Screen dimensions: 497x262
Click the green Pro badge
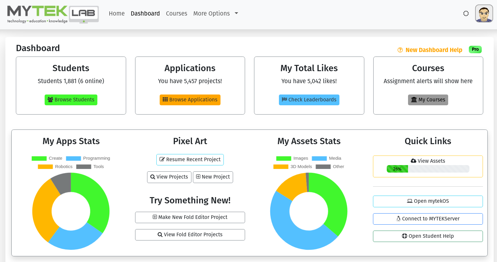[475, 49]
